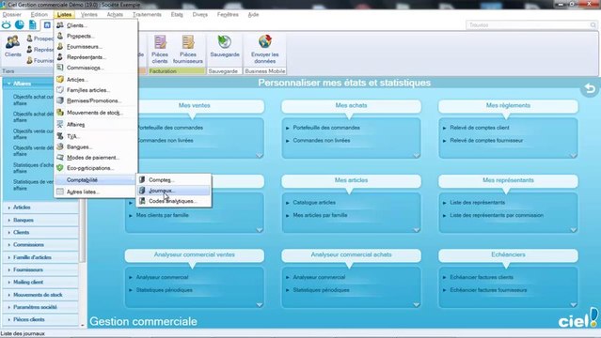Expand the Mes ventes card chevron
The width and height of the screenshot is (601, 338).
coord(260,156)
